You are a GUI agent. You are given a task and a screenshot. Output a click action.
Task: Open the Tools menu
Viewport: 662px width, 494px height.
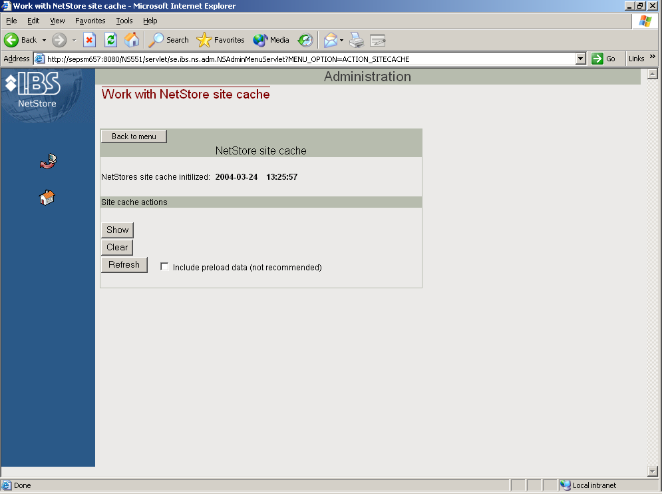click(x=124, y=21)
